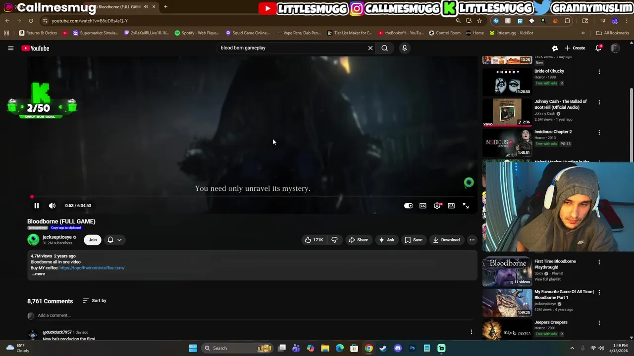Viewport: 634px width, 356px height.
Task: Click the YouTube search input field
Action: point(292,48)
